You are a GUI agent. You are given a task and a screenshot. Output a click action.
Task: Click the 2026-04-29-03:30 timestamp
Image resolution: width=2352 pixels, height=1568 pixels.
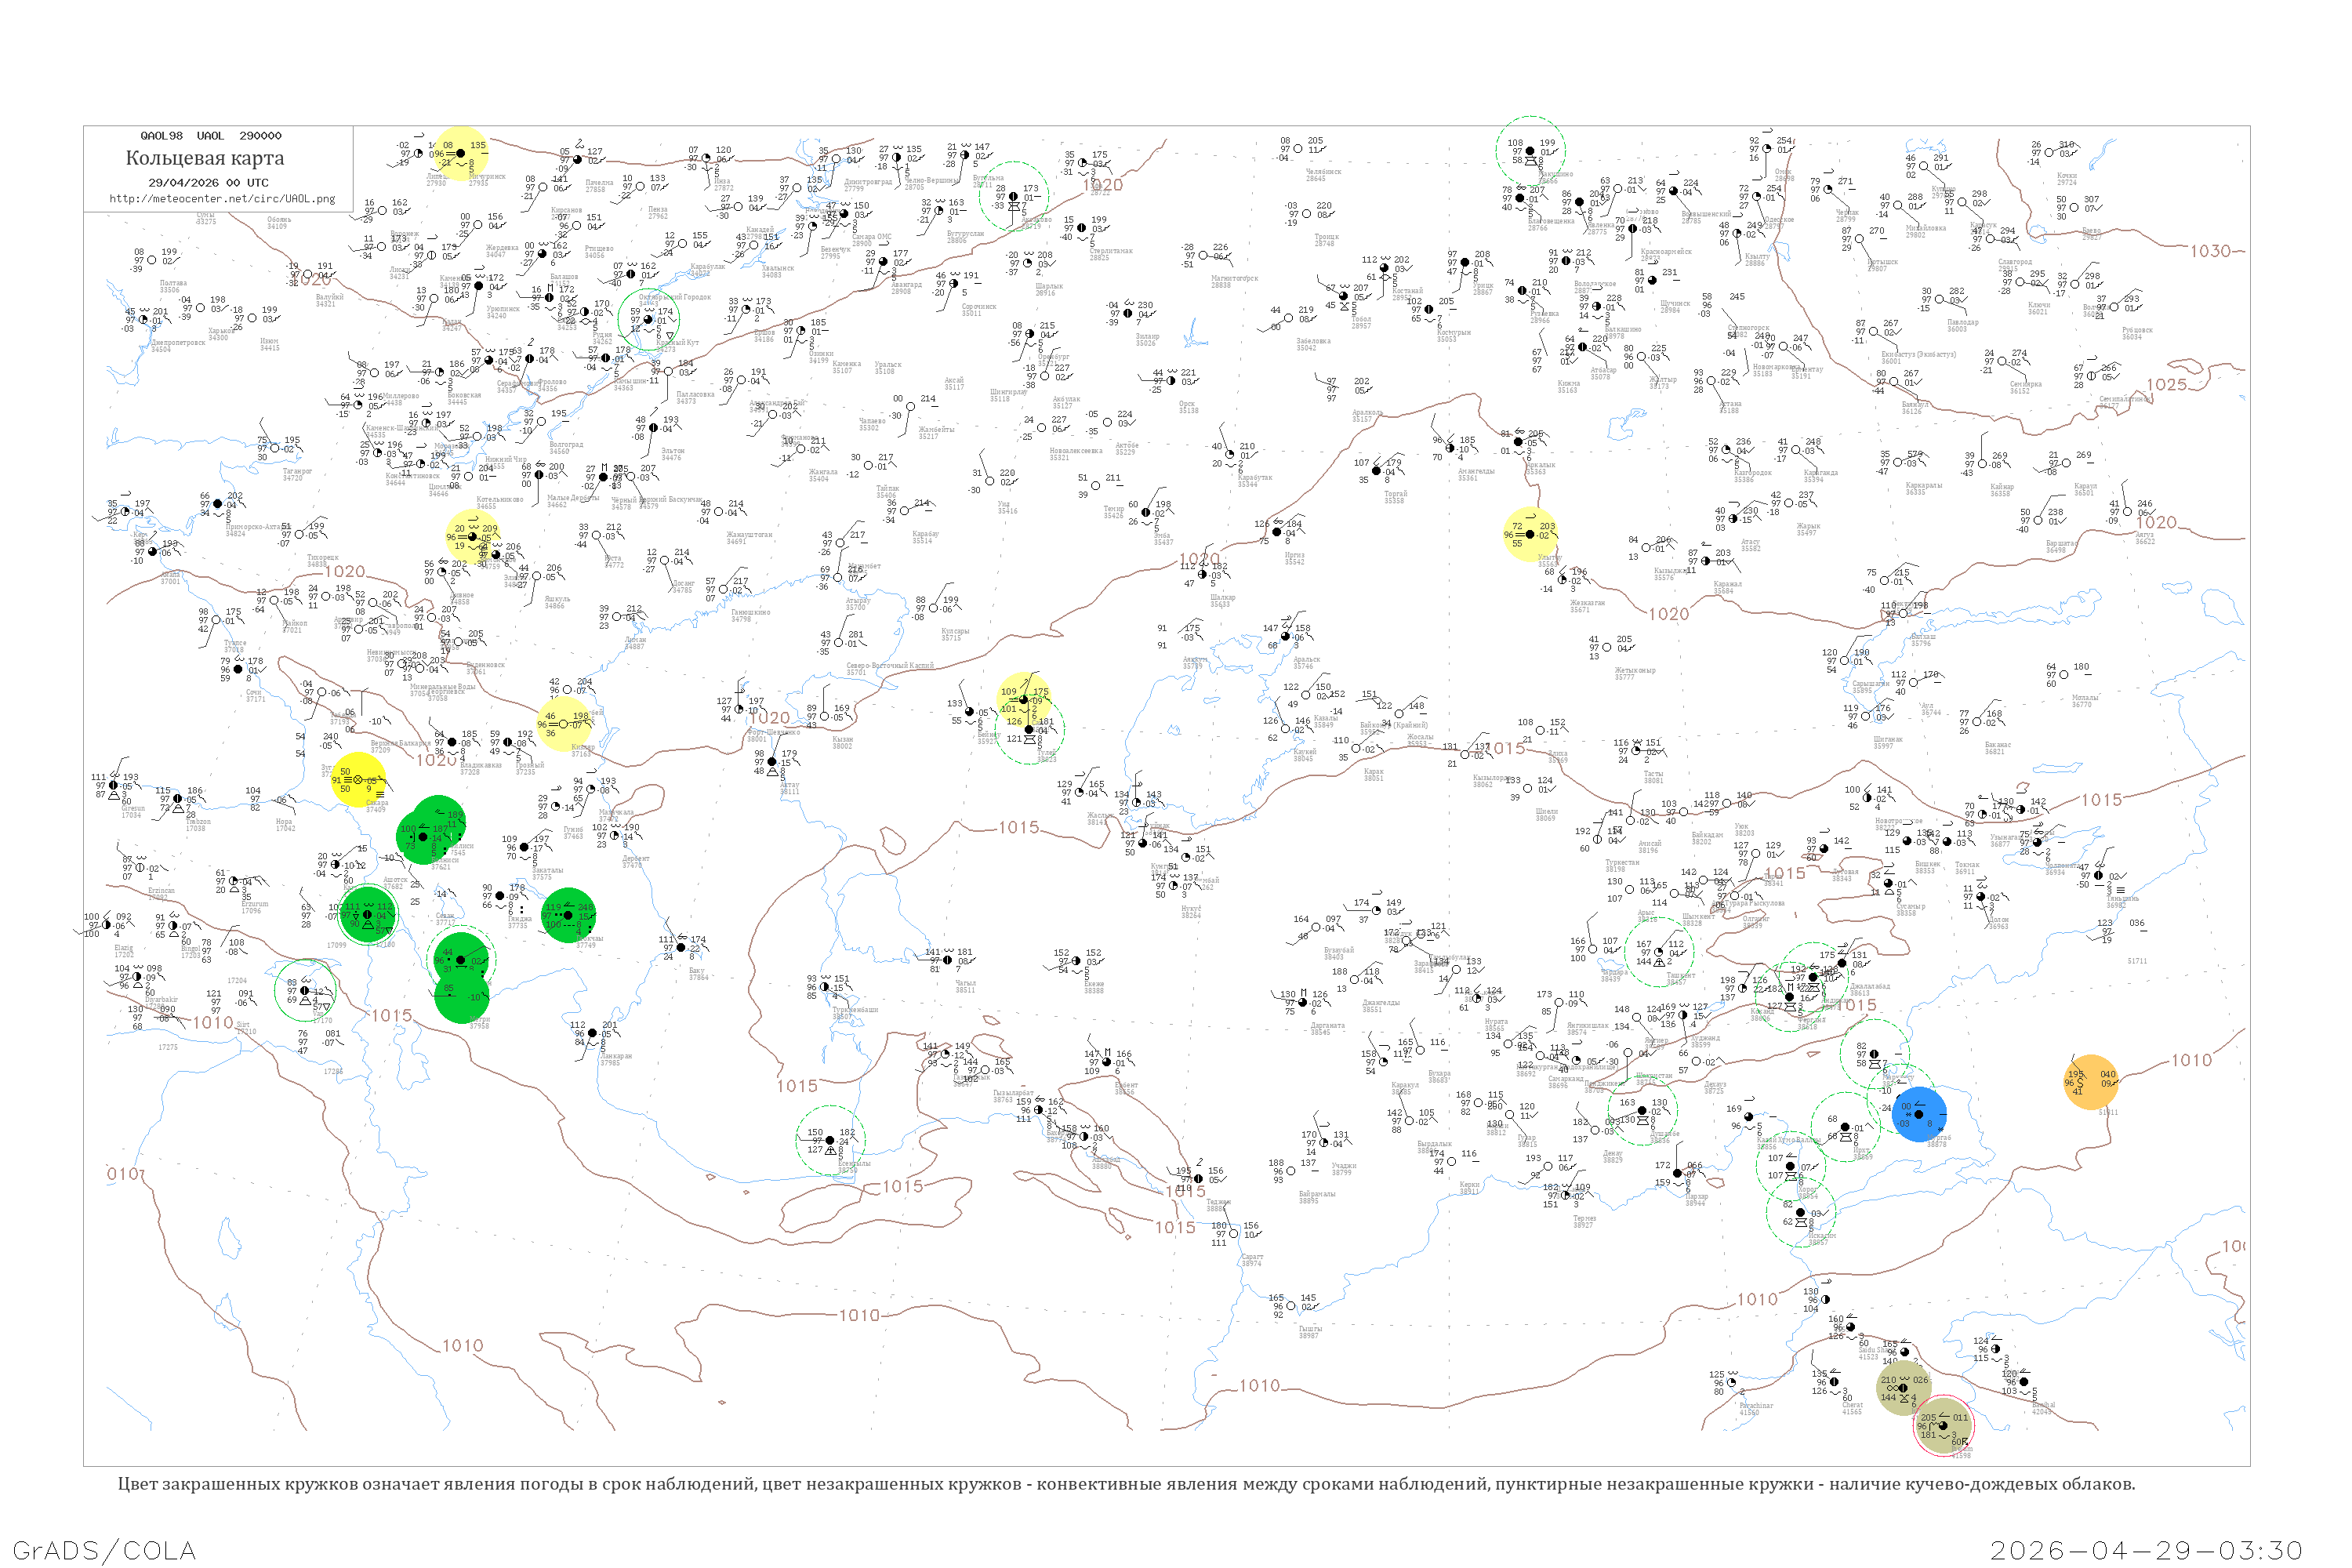click(x=2146, y=1550)
